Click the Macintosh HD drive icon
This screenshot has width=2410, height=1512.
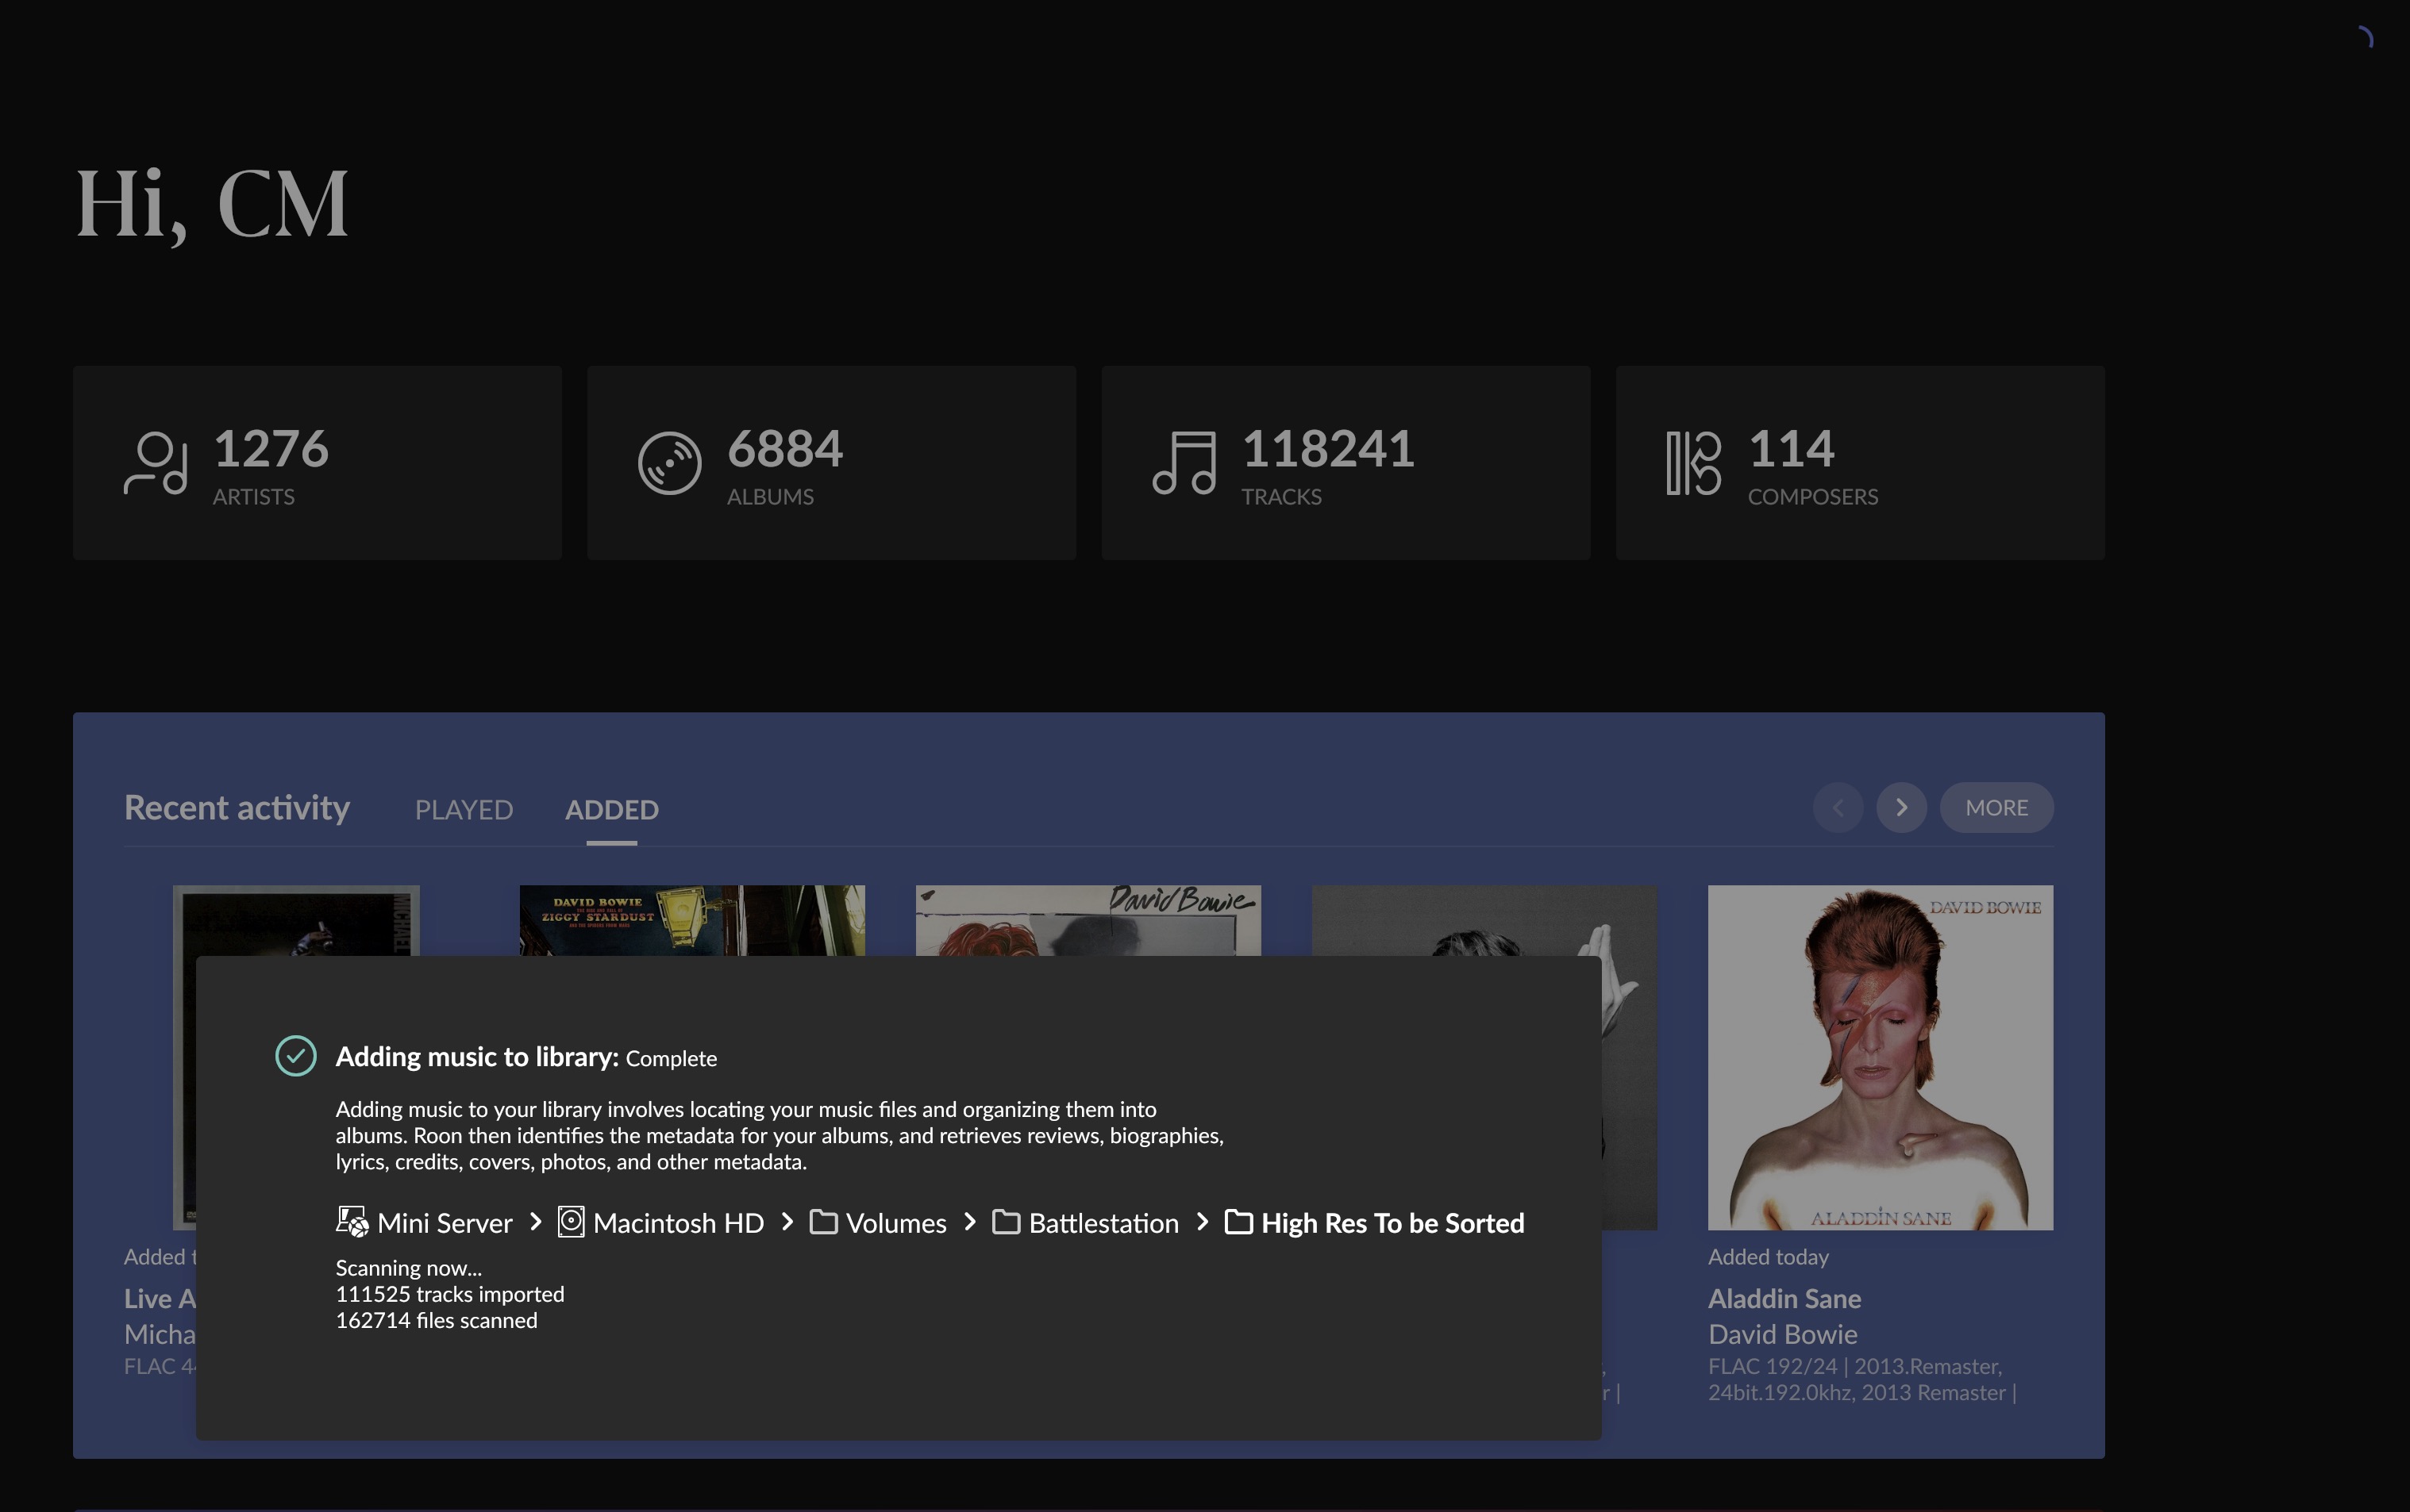[x=572, y=1222]
